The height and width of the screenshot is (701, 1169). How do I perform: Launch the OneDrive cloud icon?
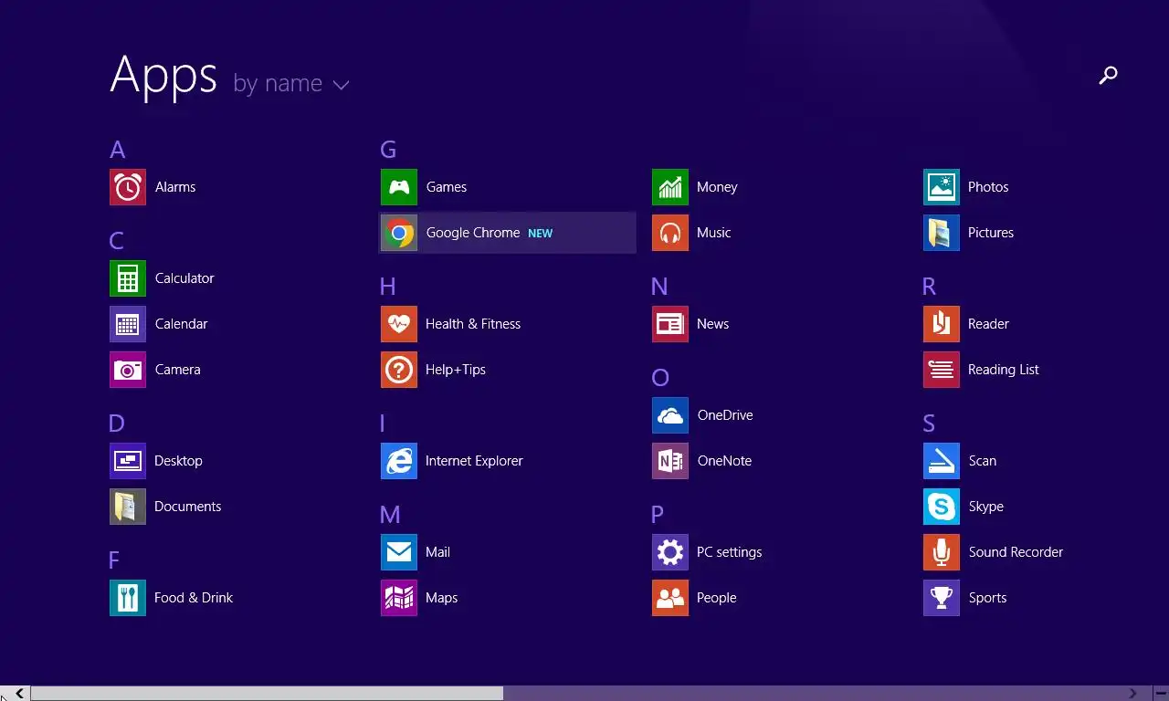[670, 415]
